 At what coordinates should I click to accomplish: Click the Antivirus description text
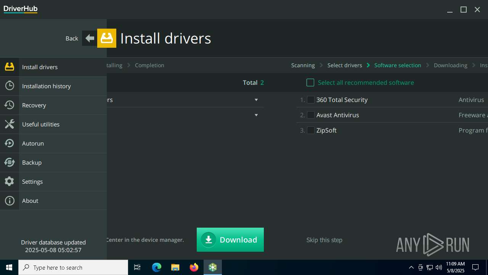tap(471, 100)
